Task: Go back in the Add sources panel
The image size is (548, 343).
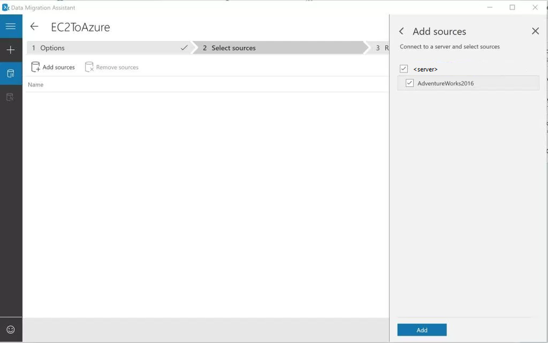Action: [402, 31]
